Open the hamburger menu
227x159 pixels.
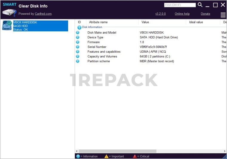point(223,15)
